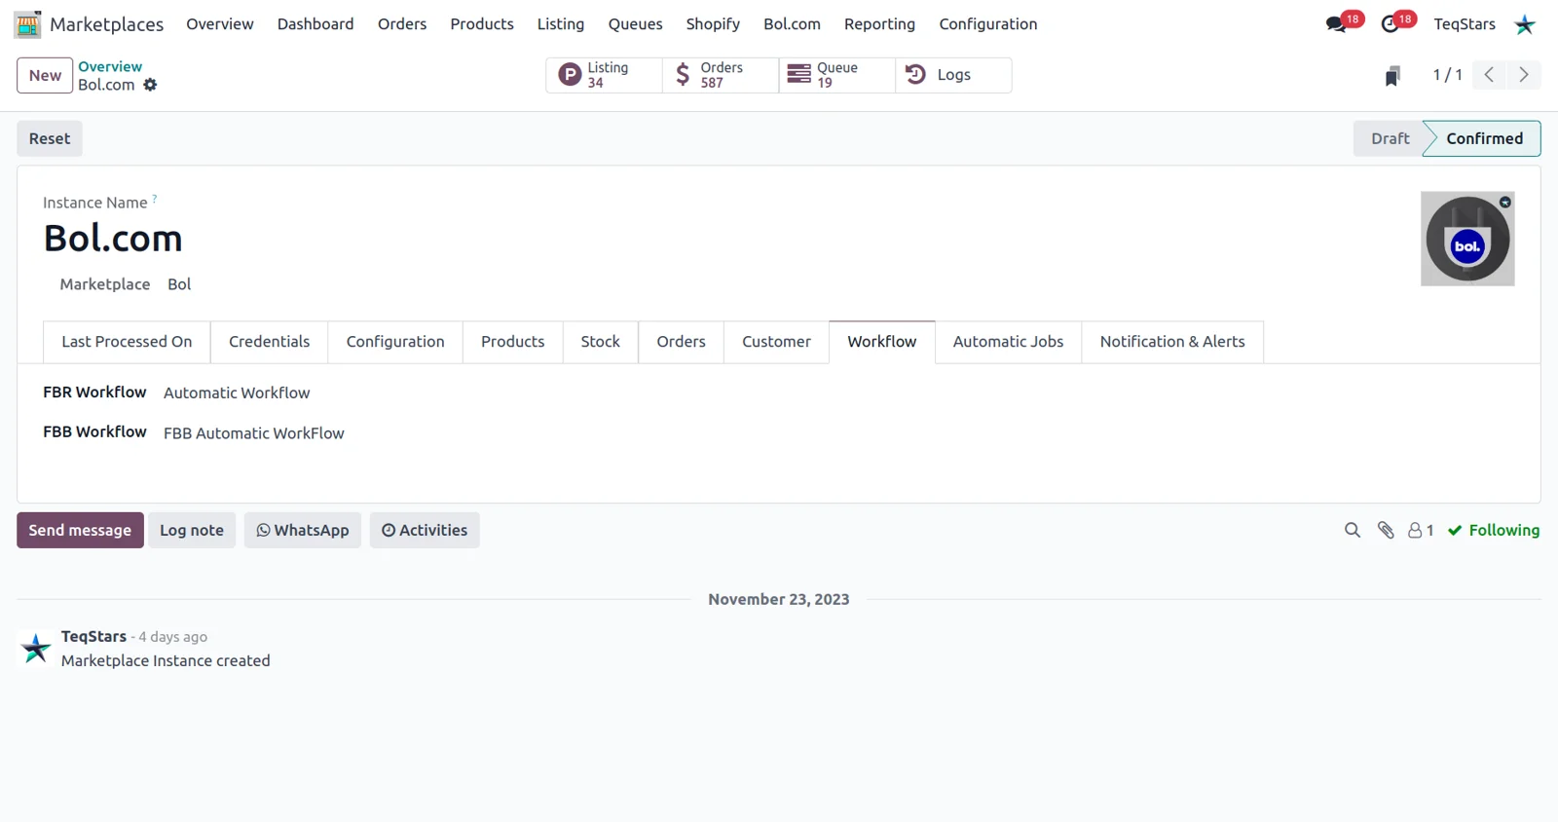Click FBB Workflow value FBB Automatic WorkFlow
Viewport: 1558px width, 822px height.
pos(254,433)
